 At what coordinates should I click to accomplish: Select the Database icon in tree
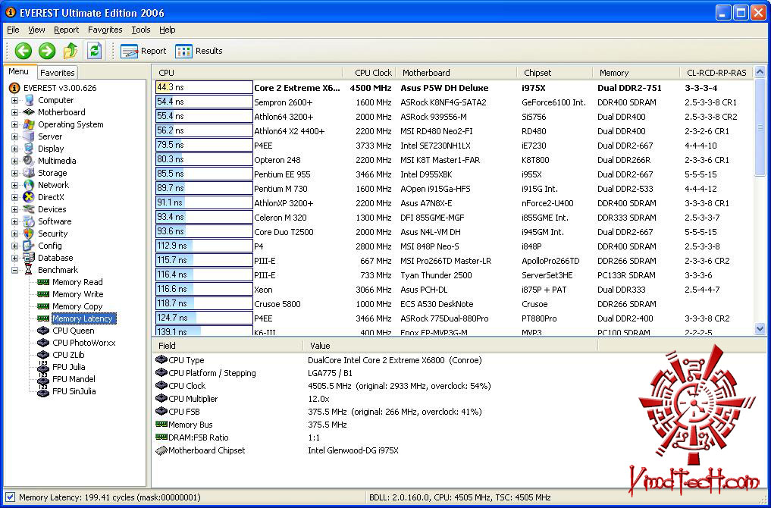29,258
